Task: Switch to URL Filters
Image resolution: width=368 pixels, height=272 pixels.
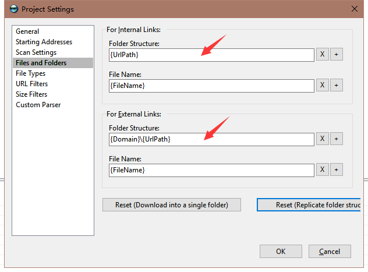Action: tap(31, 84)
